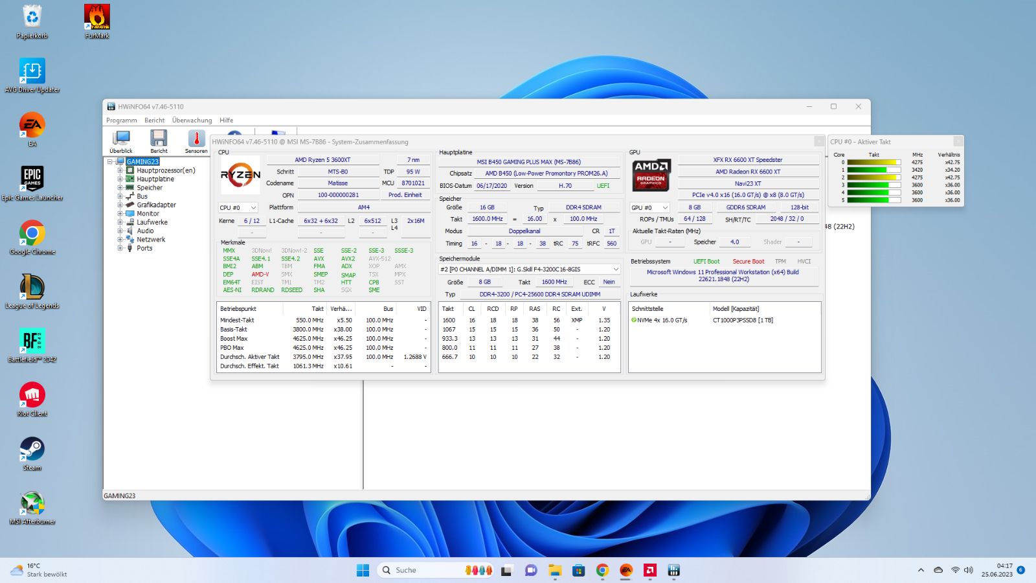1036x583 pixels.
Task: Open File Explorer from the taskbar
Action: 555,570
